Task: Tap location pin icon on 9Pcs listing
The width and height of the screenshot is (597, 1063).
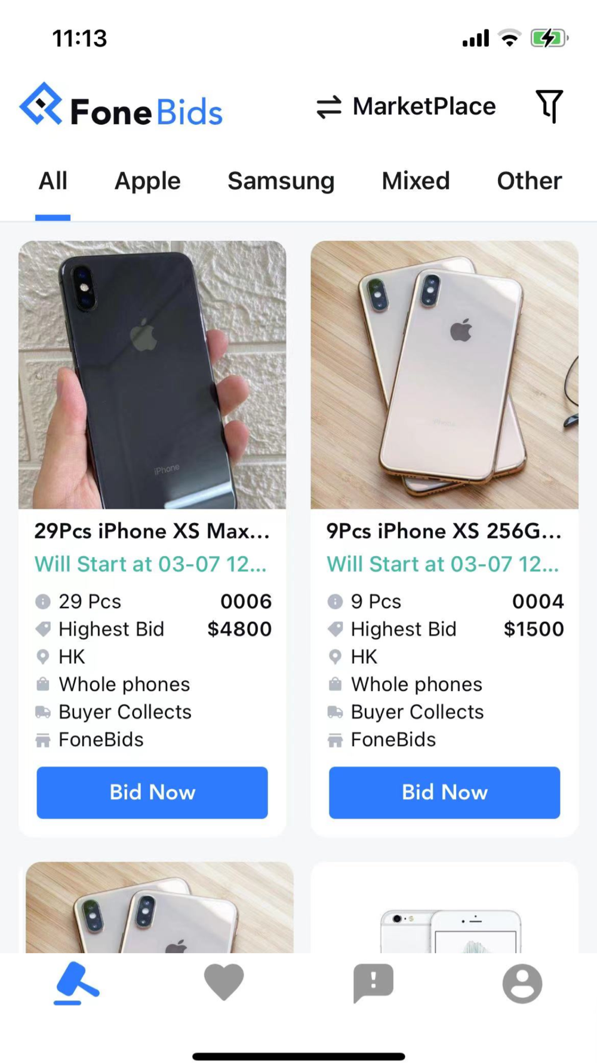Action: (x=336, y=657)
